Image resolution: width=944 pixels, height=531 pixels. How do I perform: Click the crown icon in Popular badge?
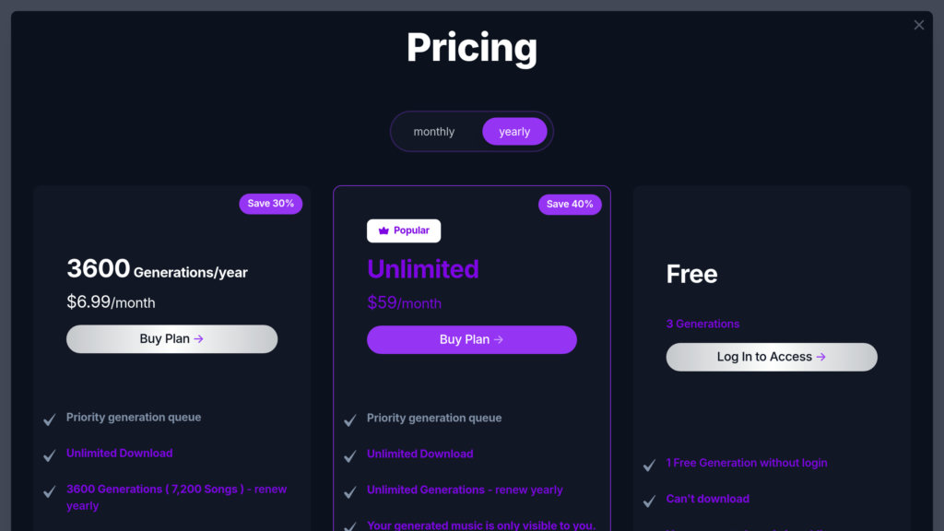point(383,230)
